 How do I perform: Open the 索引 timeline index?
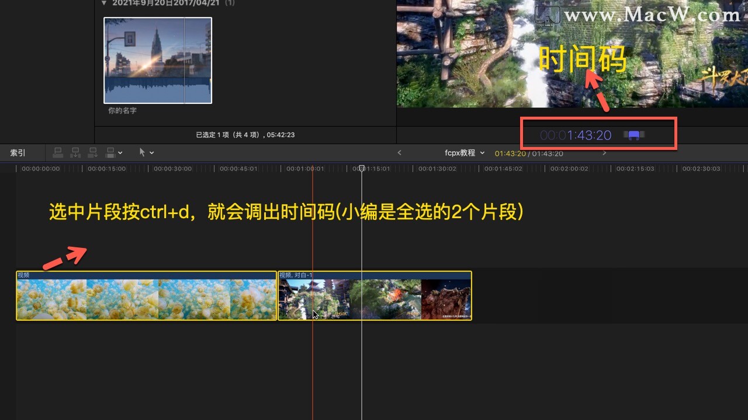[x=18, y=153]
